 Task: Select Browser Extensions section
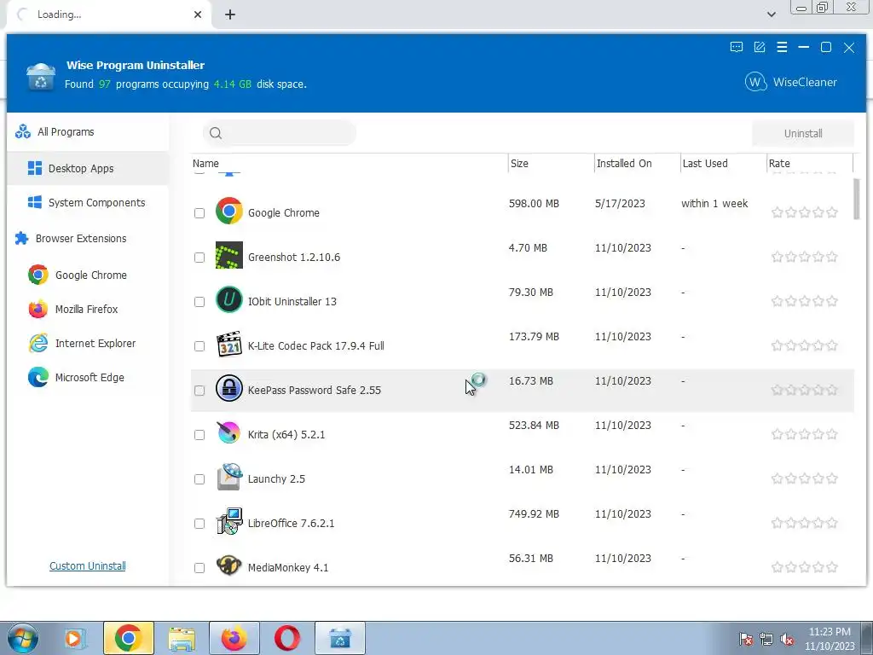88,239
